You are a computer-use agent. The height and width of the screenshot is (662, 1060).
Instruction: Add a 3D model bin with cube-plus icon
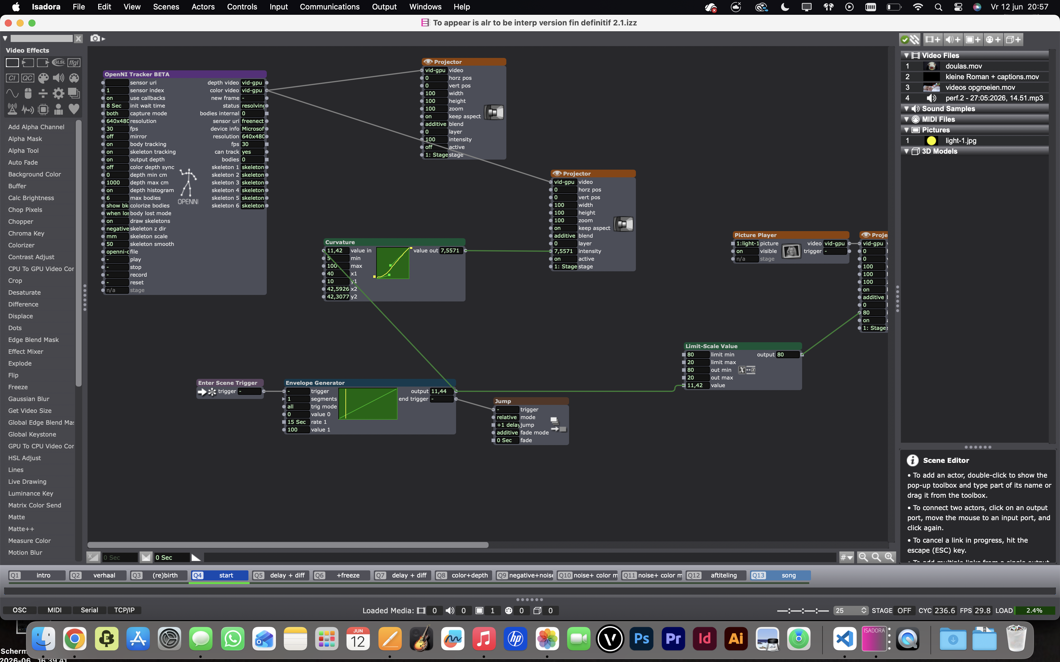(x=1013, y=39)
